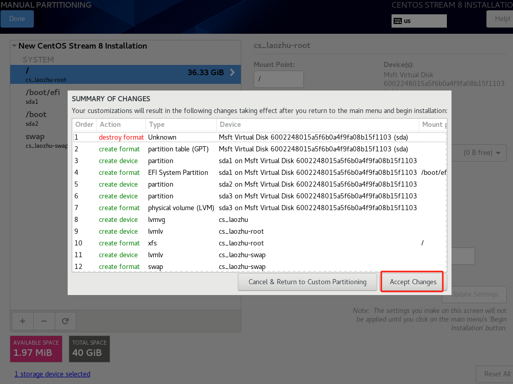Click 'physical volume (LVM)' in row 7
This screenshot has height=384, width=513.
tap(181, 208)
